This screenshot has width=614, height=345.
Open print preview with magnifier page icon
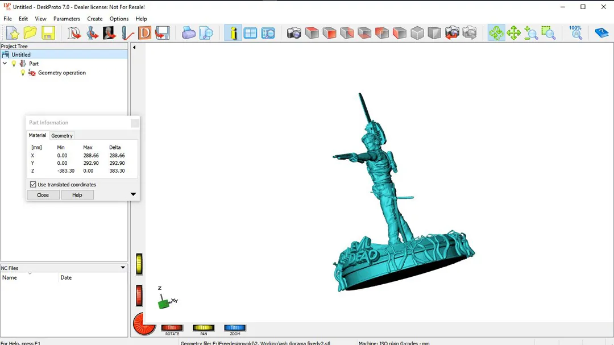(206, 33)
